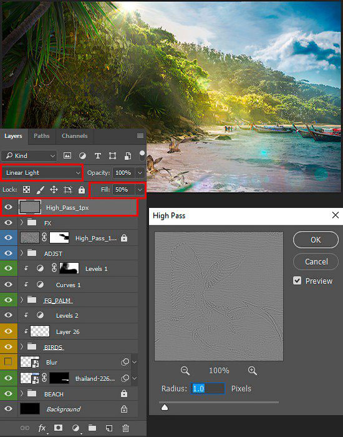Click the thailand layer mask thumbnail
The width and height of the screenshot is (343, 437).
(x=59, y=378)
